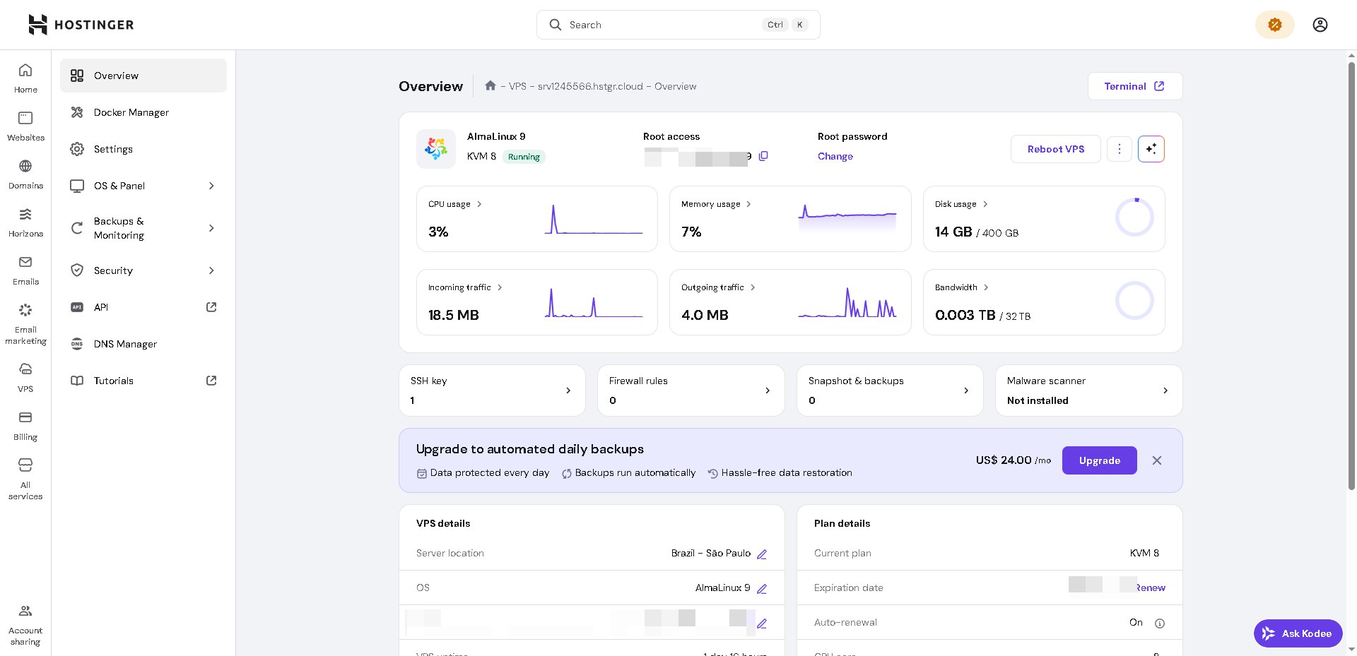The width and height of the screenshot is (1357, 656).
Task: Edit the OS using pencil icon
Action: 762,589
